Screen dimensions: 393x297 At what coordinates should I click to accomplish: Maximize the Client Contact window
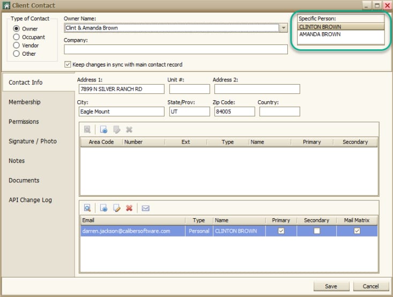coord(377,5)
